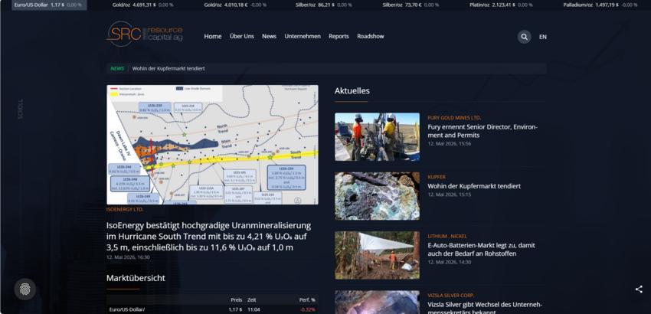Open Vizsla Silver Unternehmenssekretär article headline
Image resolution: width=651 pixels, height=314 pixels.
[485, 308]
